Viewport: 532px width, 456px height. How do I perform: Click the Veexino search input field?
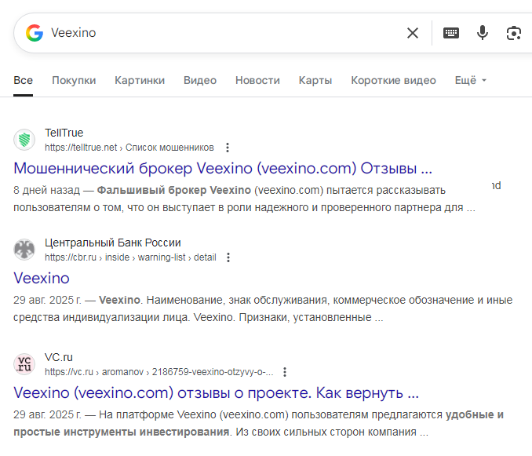(224, 33)
